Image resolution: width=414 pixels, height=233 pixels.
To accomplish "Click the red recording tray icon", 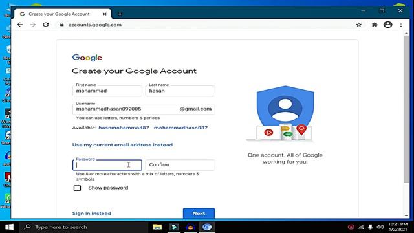I will pos(351,227).
